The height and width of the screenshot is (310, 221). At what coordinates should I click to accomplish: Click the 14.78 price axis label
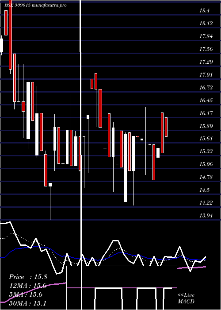[x=206, y=177]
